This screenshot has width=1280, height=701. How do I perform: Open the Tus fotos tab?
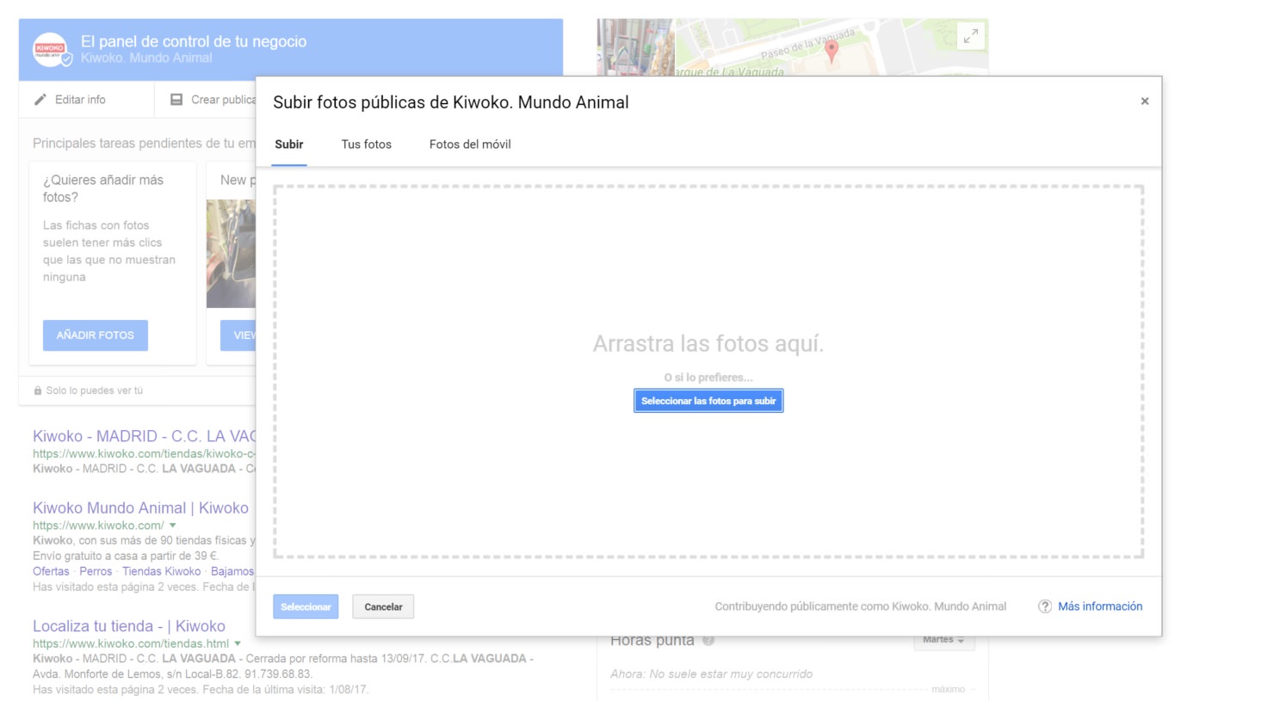coord(367,145)
